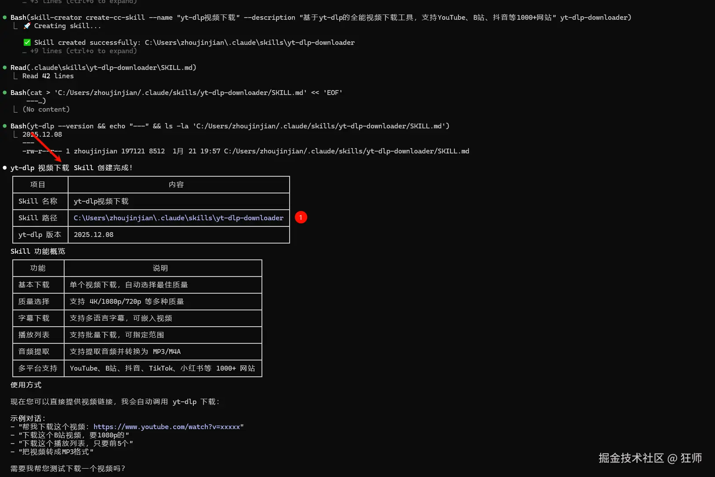
Task: Click '需要我帮您测试下载一个视频吗?' question
Action: (68, 469)
